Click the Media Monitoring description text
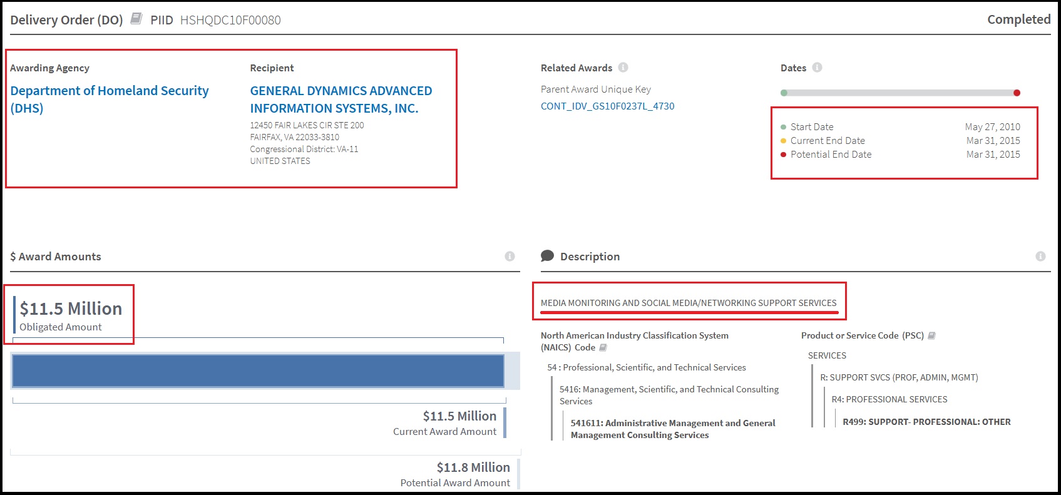This screenshot has width=1061, height=495. coord(689,303)
